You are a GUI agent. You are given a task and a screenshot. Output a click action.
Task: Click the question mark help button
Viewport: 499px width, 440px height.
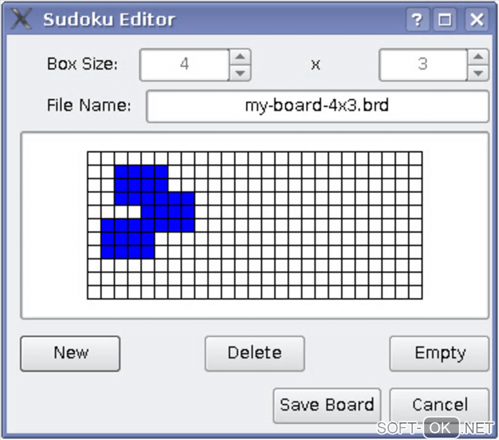[x=416, y=20]
